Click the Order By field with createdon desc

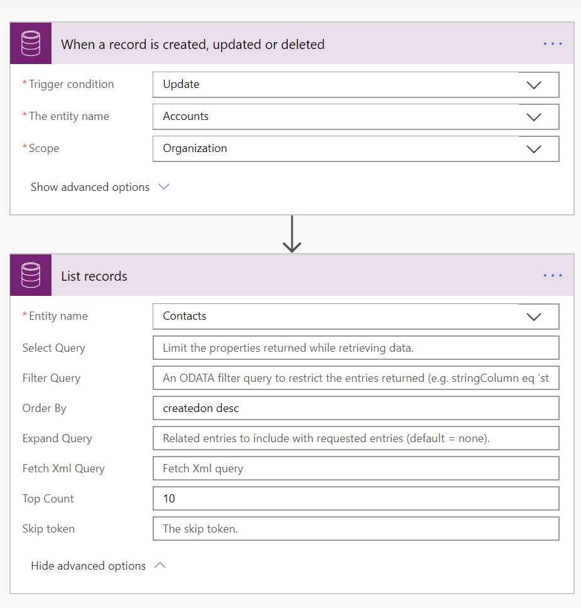(x=356, y=408)
